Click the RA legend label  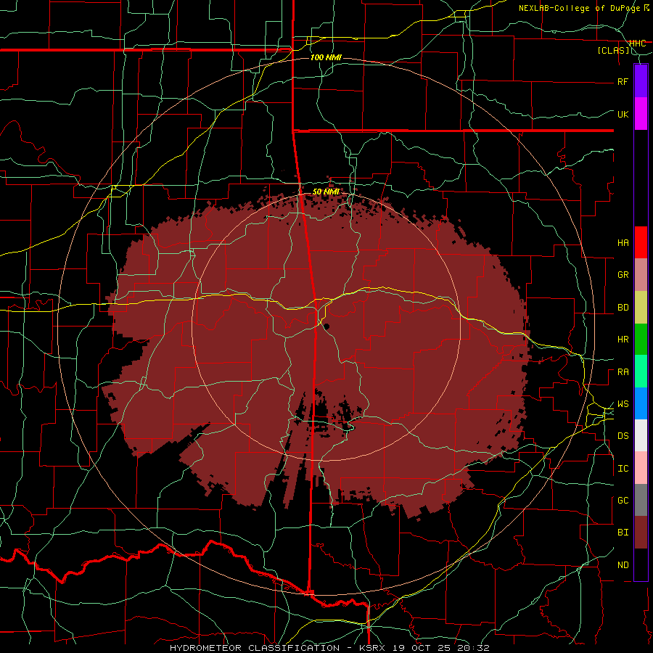(623, 372)
